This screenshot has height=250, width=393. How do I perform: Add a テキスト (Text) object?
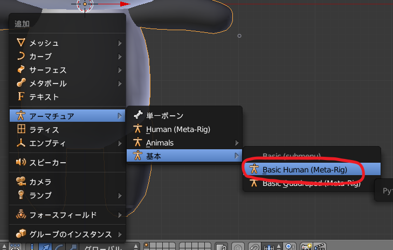67,97
